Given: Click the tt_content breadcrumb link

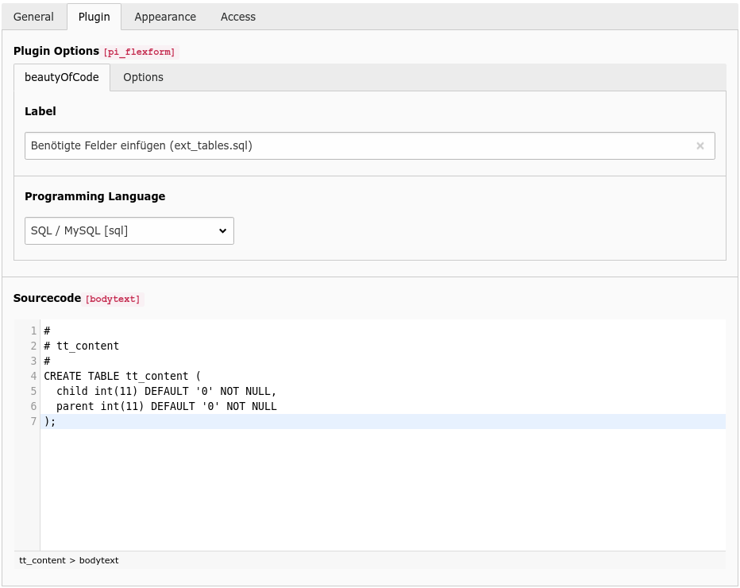Looking at the screenshot, I should point(42,560).
